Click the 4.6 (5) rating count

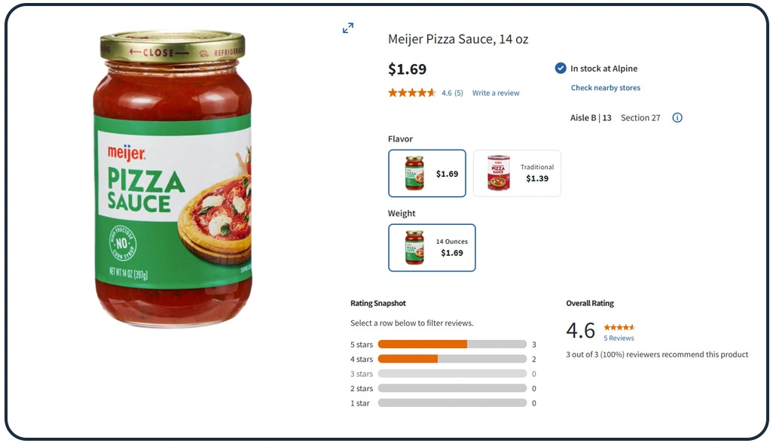452,93
